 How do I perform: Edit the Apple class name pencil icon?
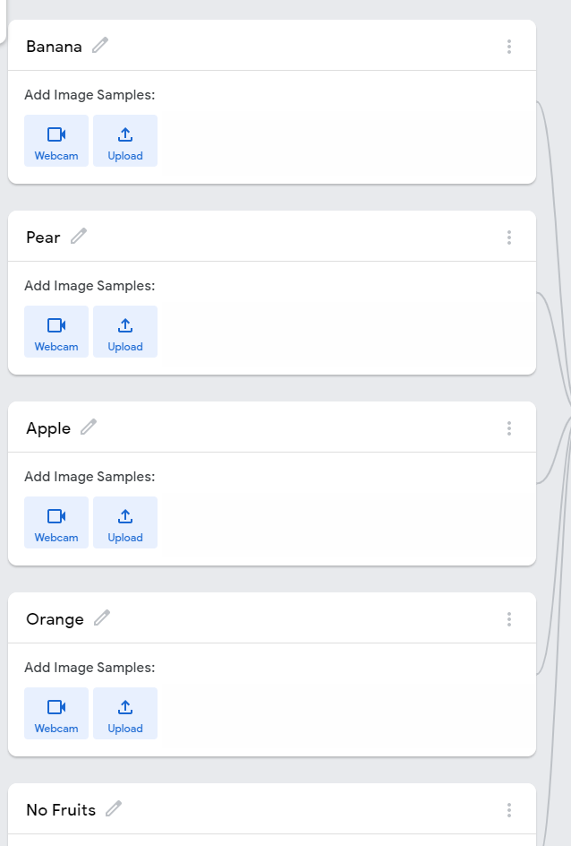click(89, 427)
